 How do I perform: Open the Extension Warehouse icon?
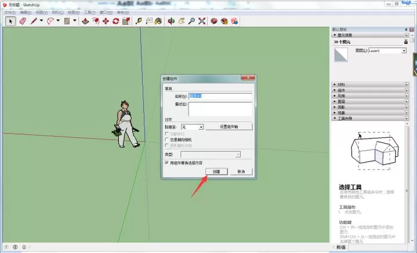pos(224,21)
